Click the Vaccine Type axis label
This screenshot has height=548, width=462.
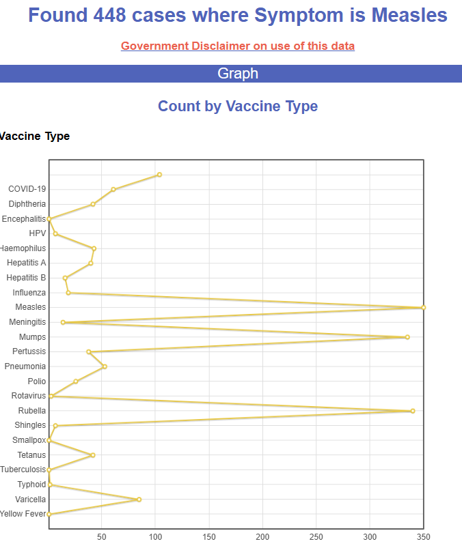34,136
